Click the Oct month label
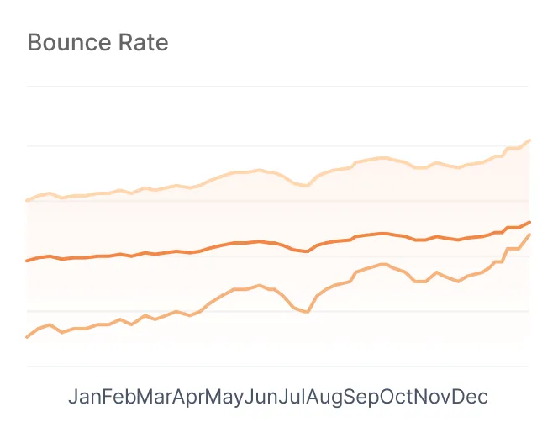The width and height of the screenshot is (558, 422). [x=397, y=396]
